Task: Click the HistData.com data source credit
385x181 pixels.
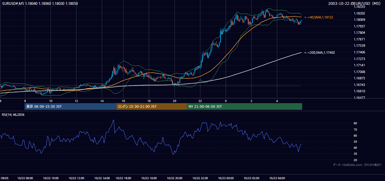Action: coord(357,165)
